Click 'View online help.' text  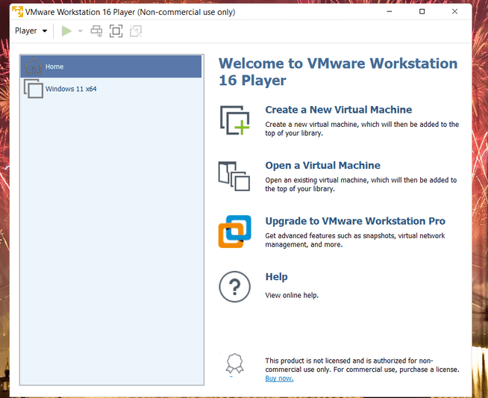(x=292, y=295)
